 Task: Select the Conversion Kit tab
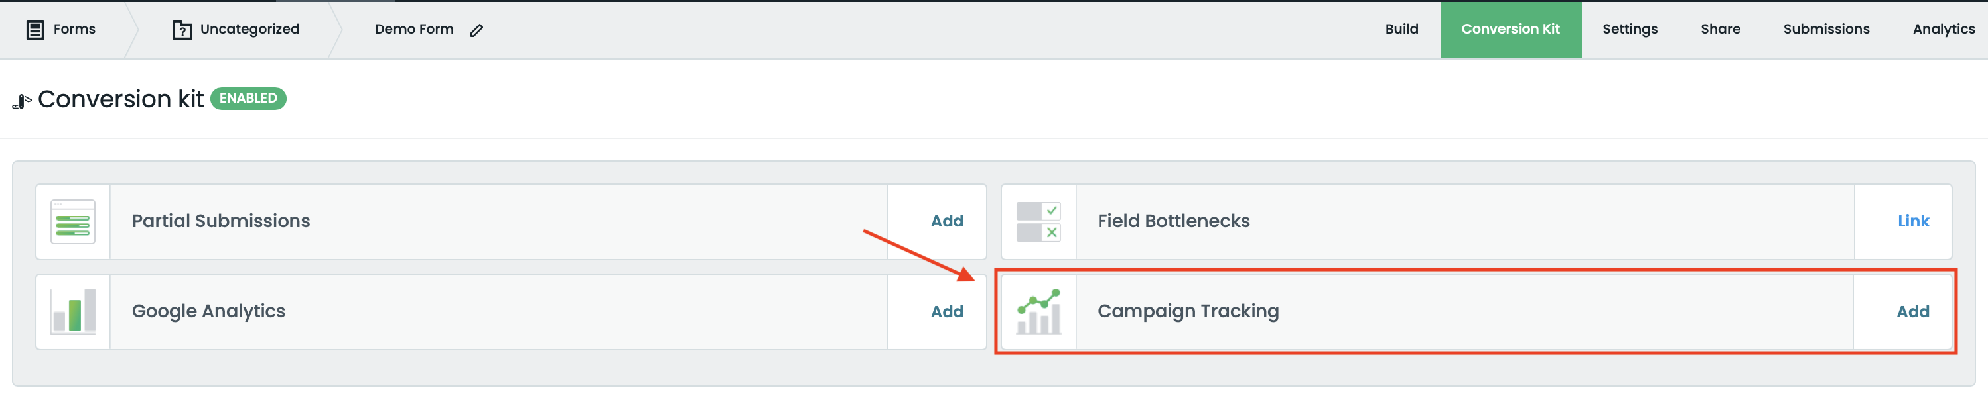click(x=1510, y=29)
